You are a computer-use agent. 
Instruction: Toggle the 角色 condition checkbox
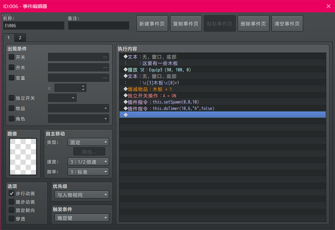coord(12,118)
